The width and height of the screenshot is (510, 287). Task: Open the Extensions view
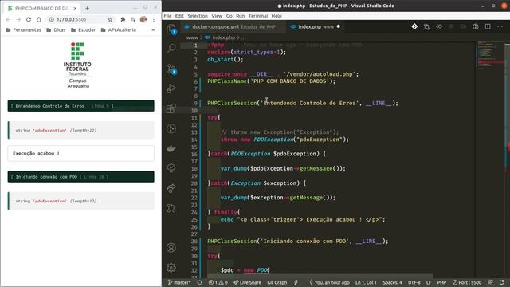click(x=171, y=108)
